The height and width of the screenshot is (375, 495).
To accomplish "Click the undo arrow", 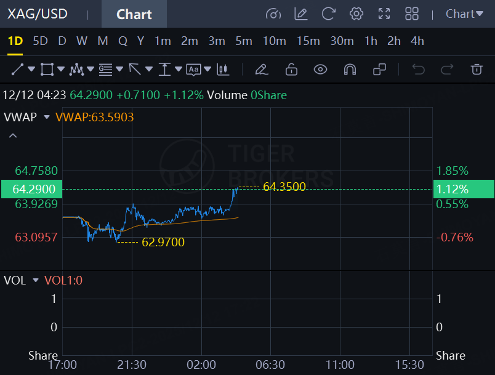I will point(419,70).
